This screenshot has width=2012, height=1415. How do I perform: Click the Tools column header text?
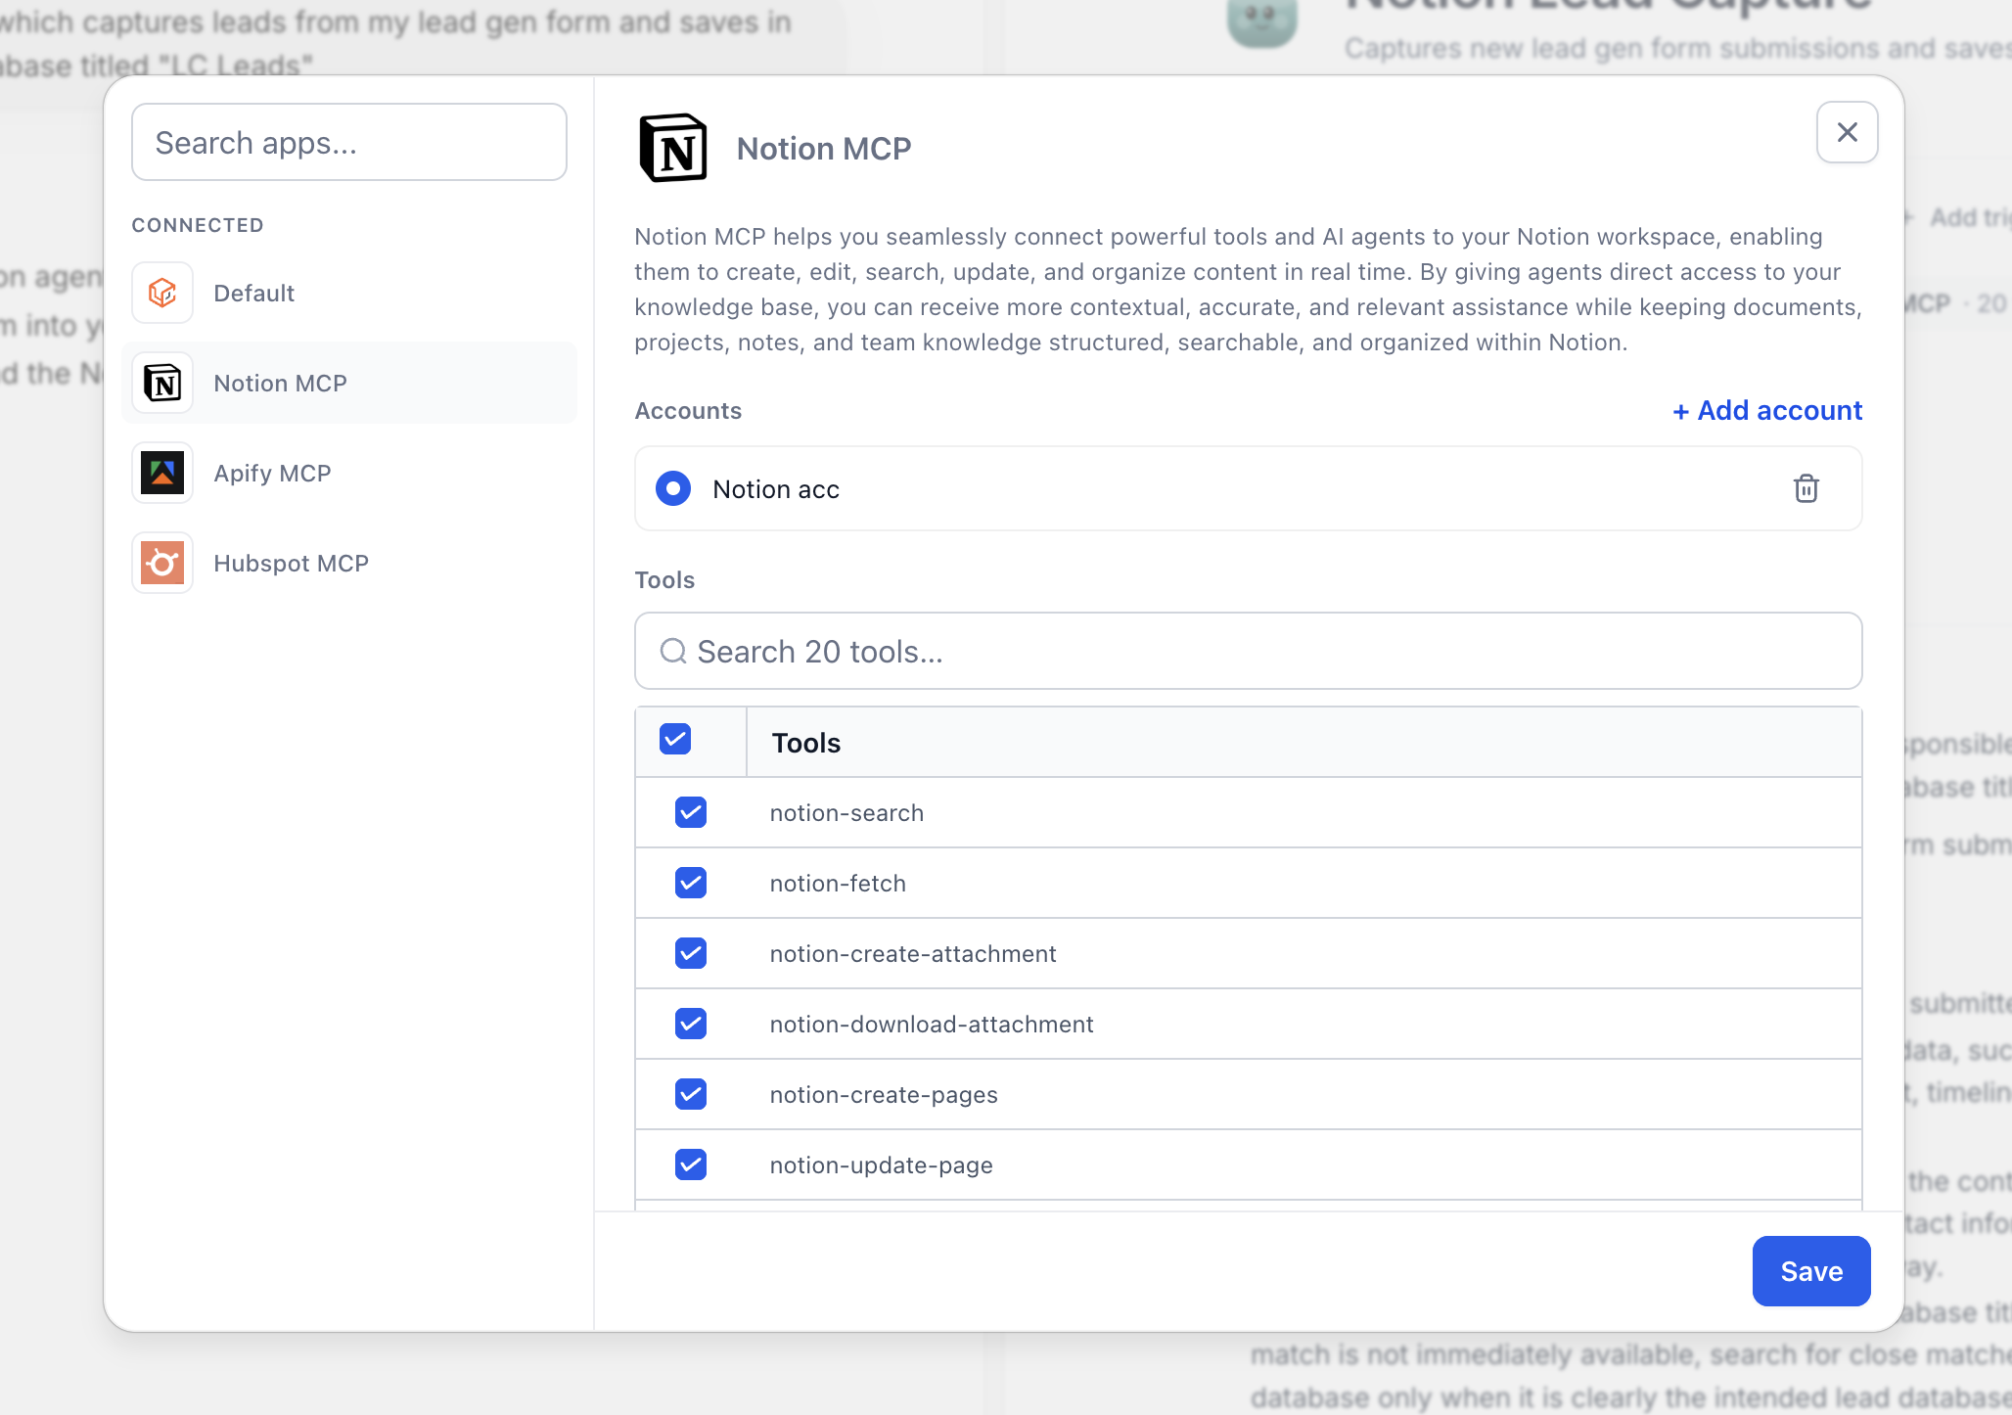click(x=806, y=743)
